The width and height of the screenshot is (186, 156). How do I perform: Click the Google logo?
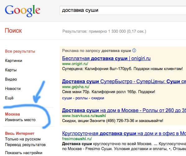pos(23,11)
